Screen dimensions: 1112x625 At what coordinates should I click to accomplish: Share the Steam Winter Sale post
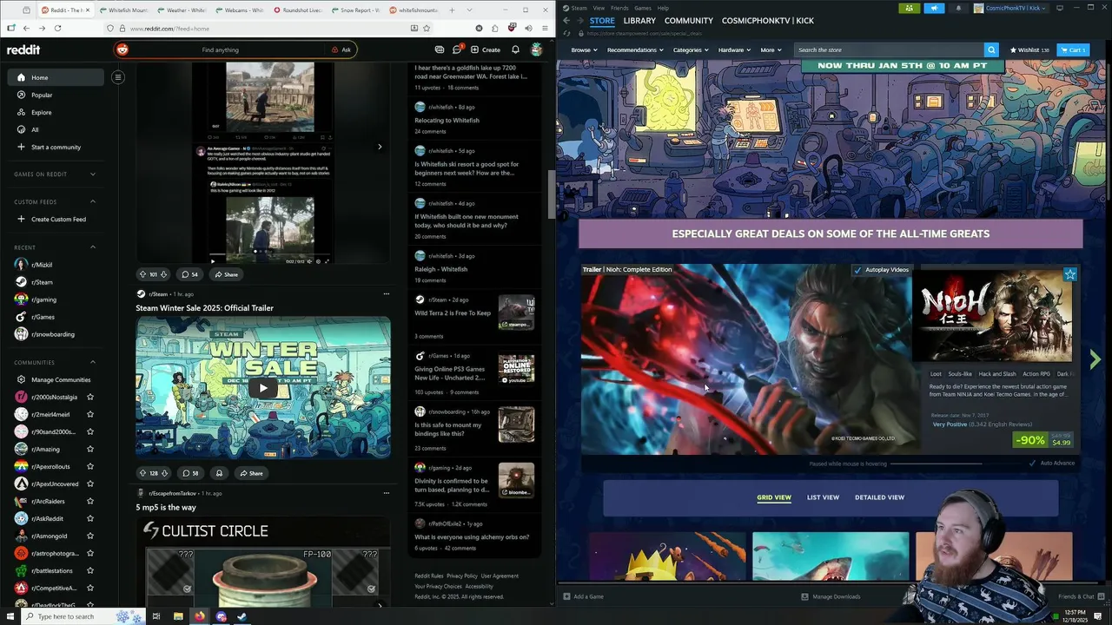click(251, 473)
